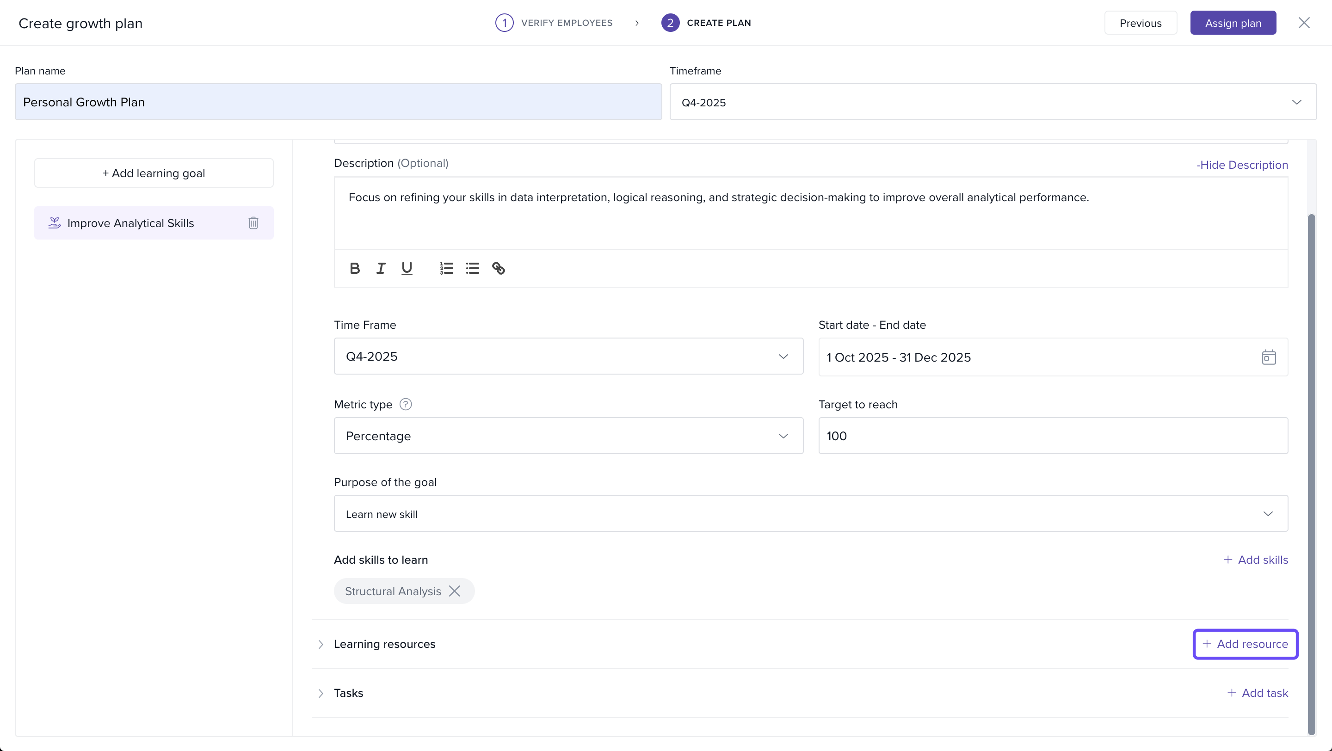Click the insert link icon

pyautogui.click(x=499, y=268)
